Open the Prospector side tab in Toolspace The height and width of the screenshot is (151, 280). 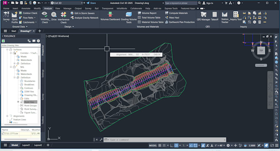pyautogui.click(x=43, y=50)
